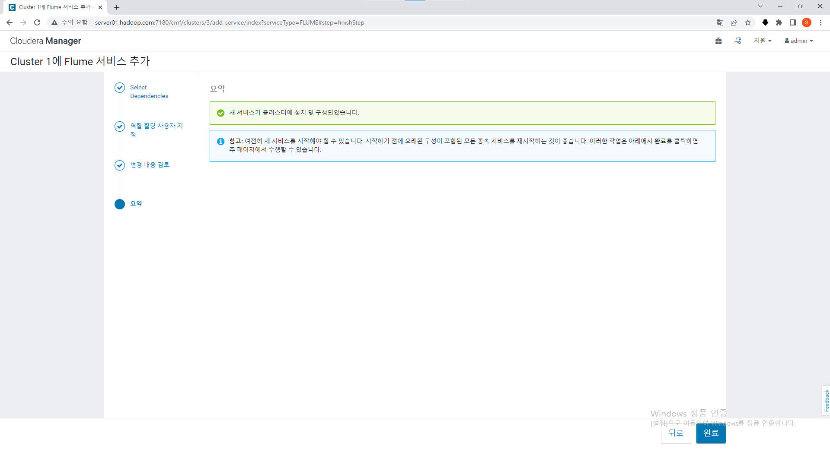Open the Chrome profile avatar
Image resolution: width=830 pixels, height=449 pixels.
click(x=807, y=22)
